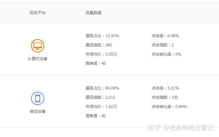Screen dimensions: 219x137
Task: Click mobile 展现占比 84.09% value
Action: point(112,88)
